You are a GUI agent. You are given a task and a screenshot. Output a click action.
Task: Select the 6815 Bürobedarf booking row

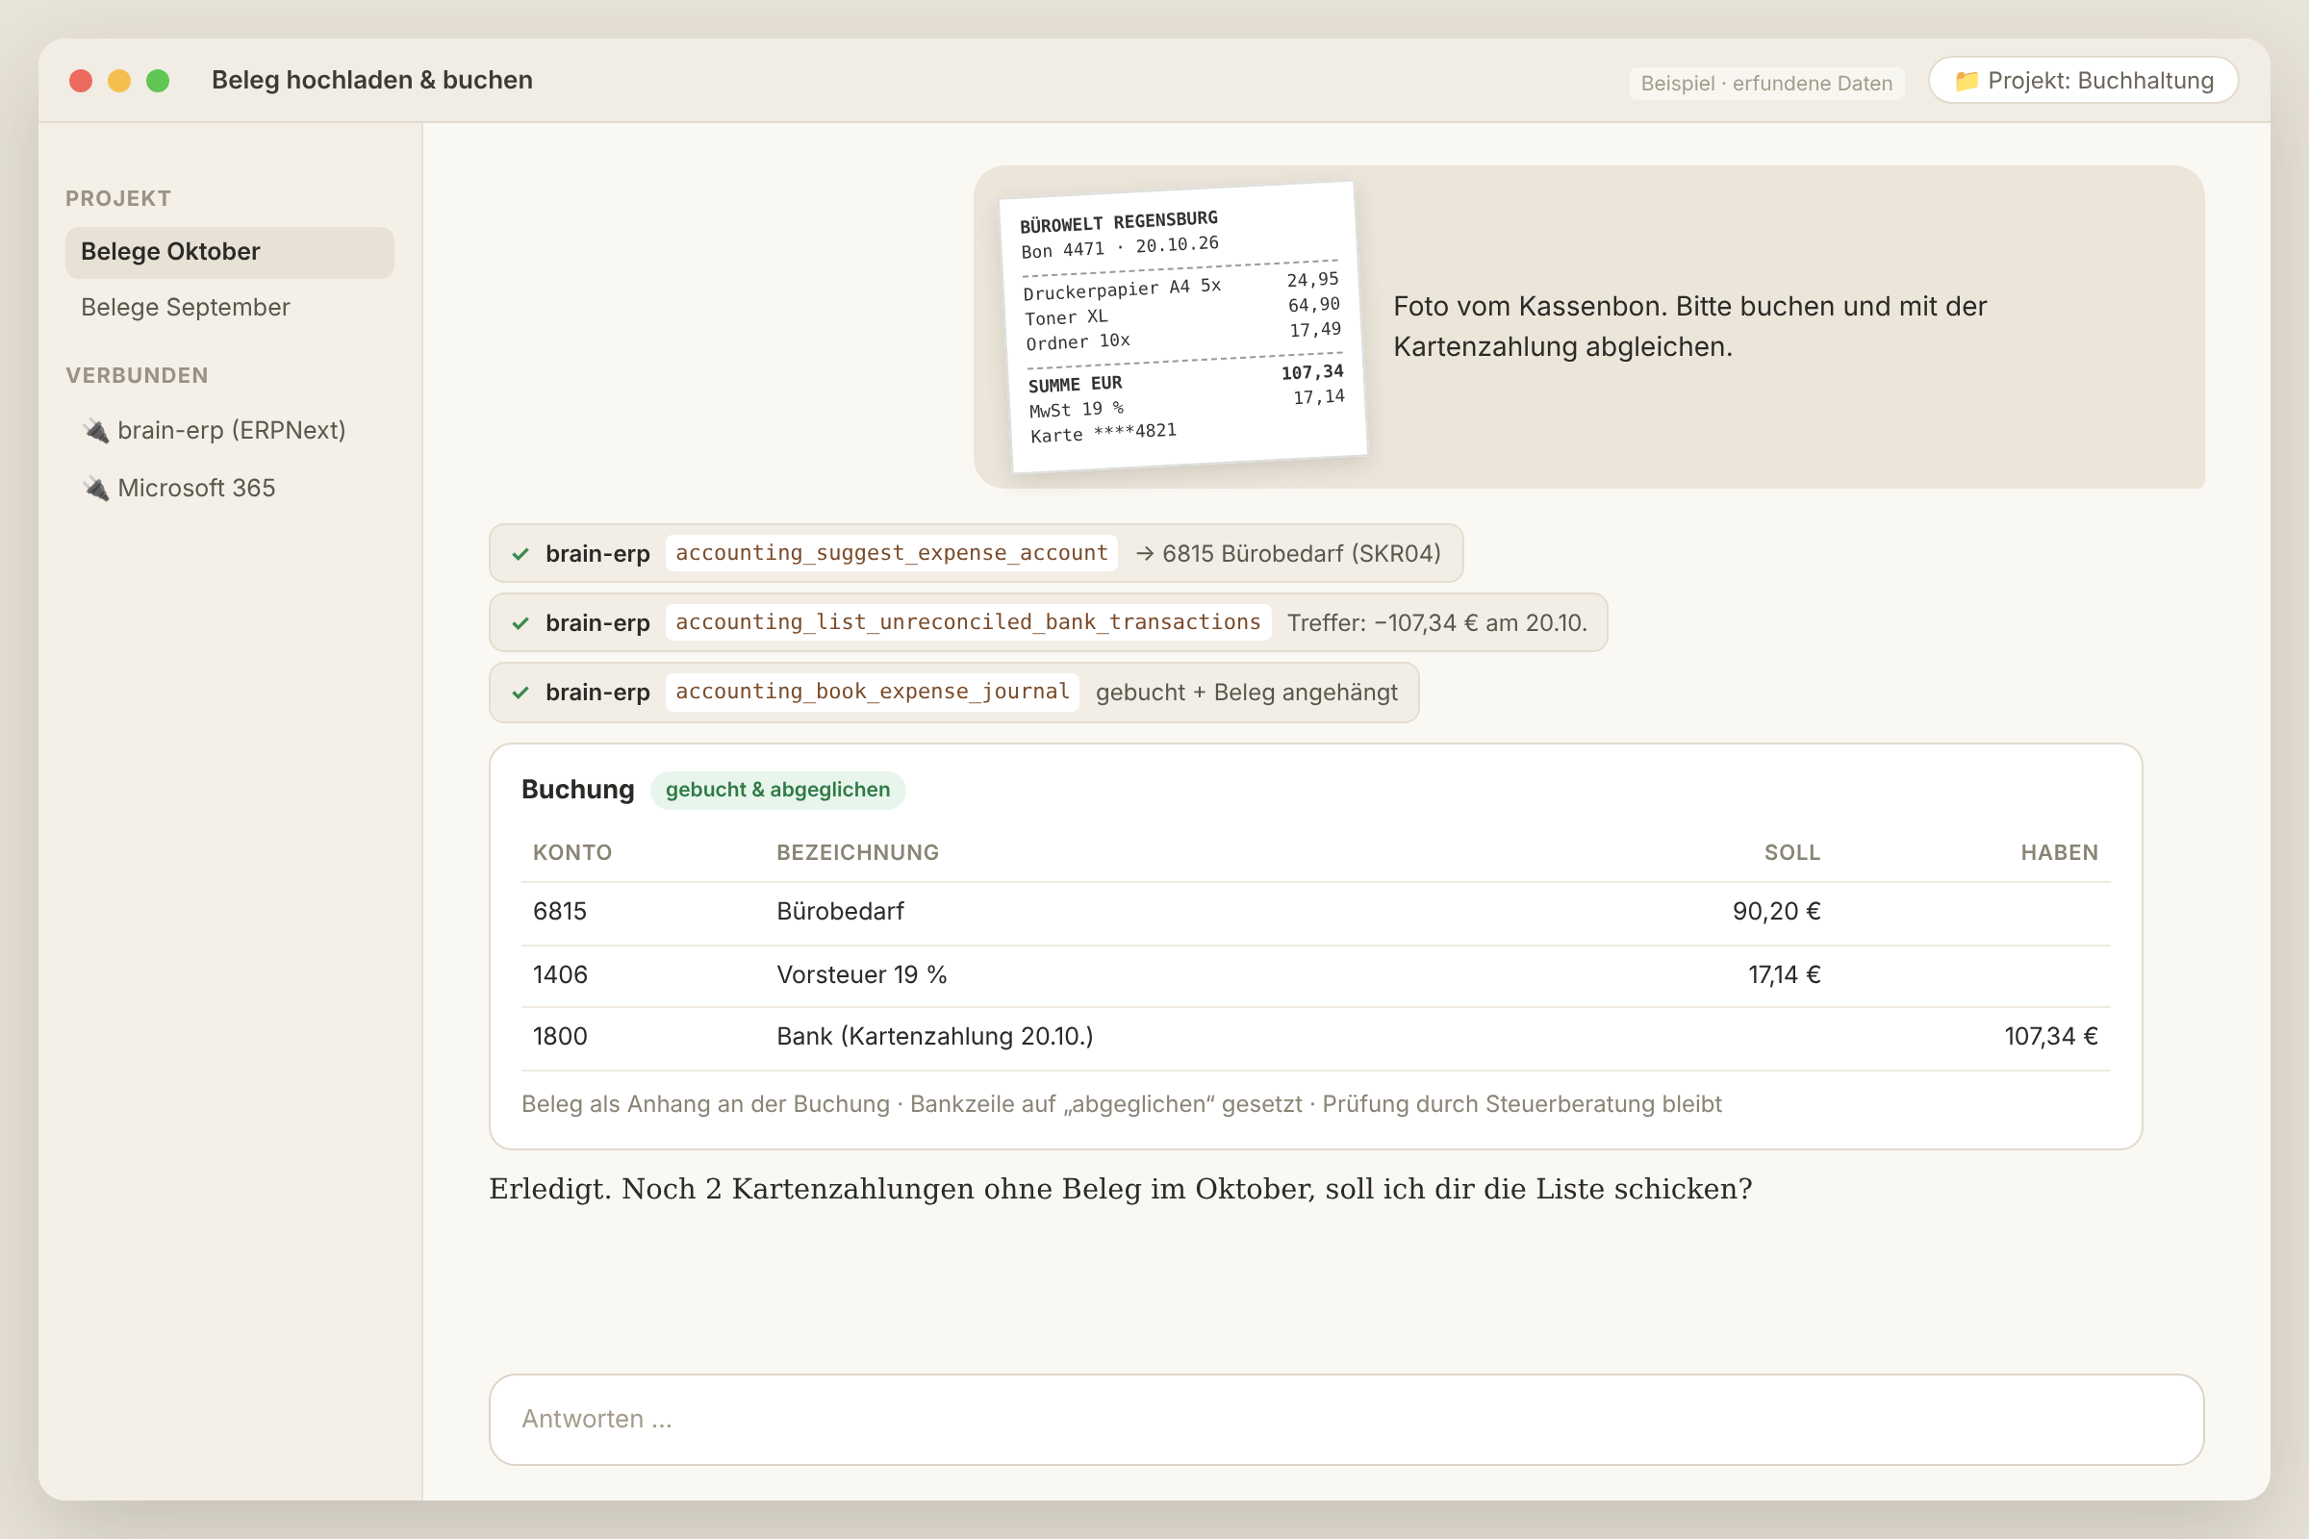[x=1315, y=912]
